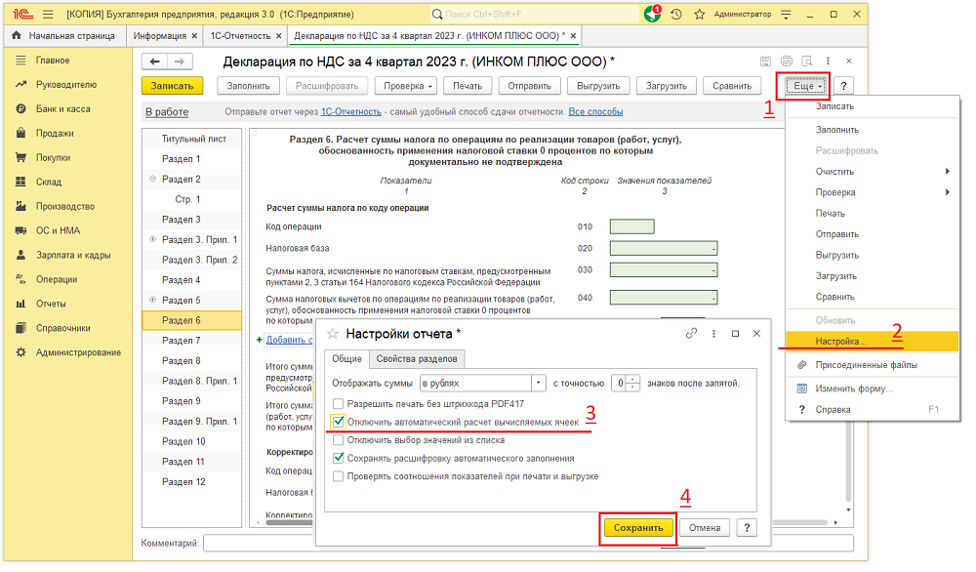Open the notifications bell with badge
The image size is (976, 572).
pos(652,15)
